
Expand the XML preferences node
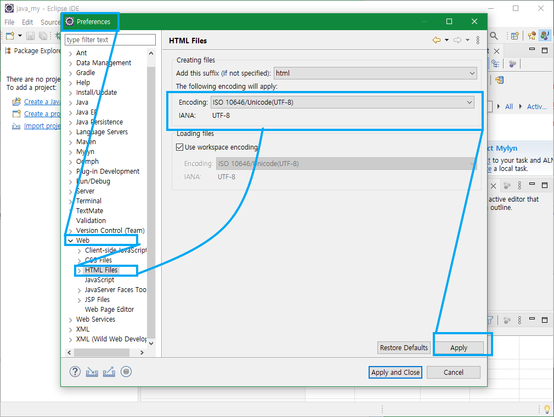(71, 330)
